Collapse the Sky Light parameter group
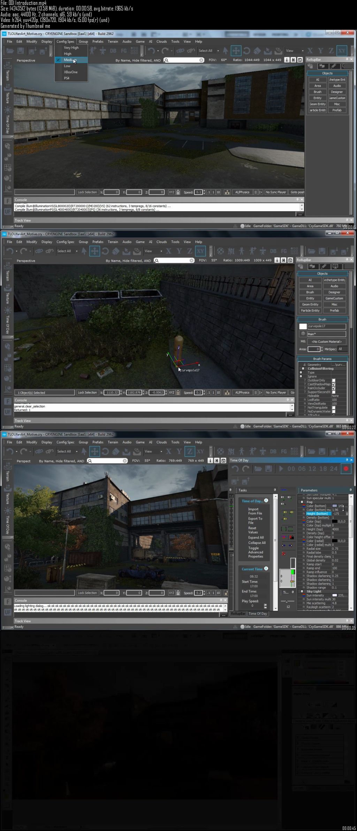357x831 pixels. coord(302,591)
